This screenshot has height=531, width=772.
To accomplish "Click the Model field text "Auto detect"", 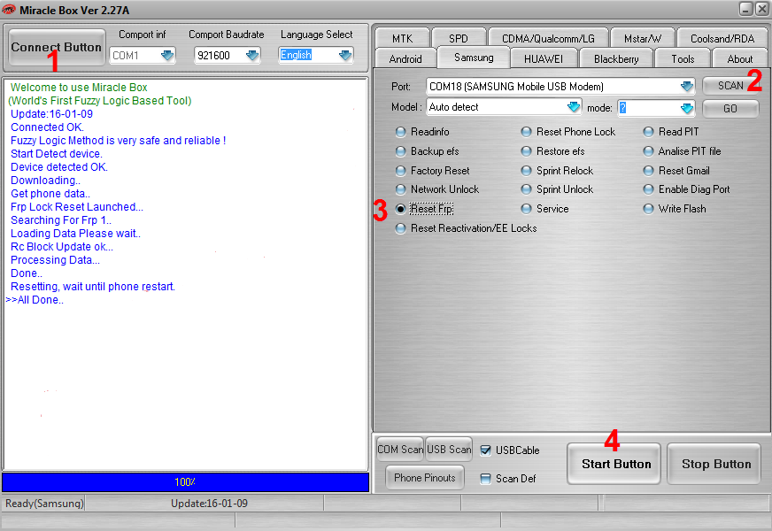I will point(453,107).
